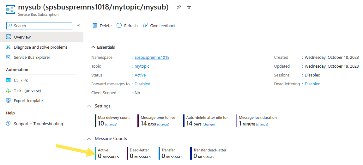Change the Message lock duration

point(262,125)
